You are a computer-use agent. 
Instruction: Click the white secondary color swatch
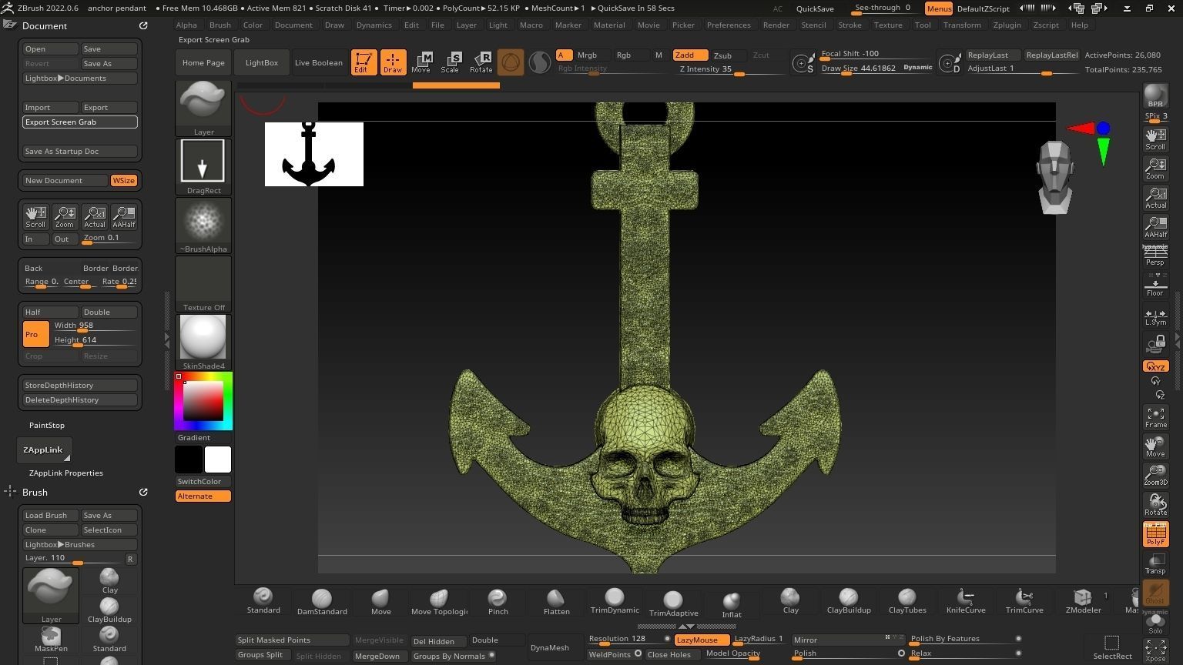(x=217, y=459)
